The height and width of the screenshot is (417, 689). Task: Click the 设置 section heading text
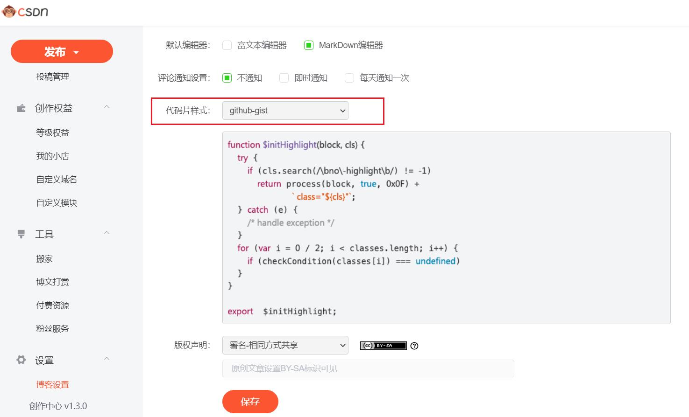[x=44, y=360]
